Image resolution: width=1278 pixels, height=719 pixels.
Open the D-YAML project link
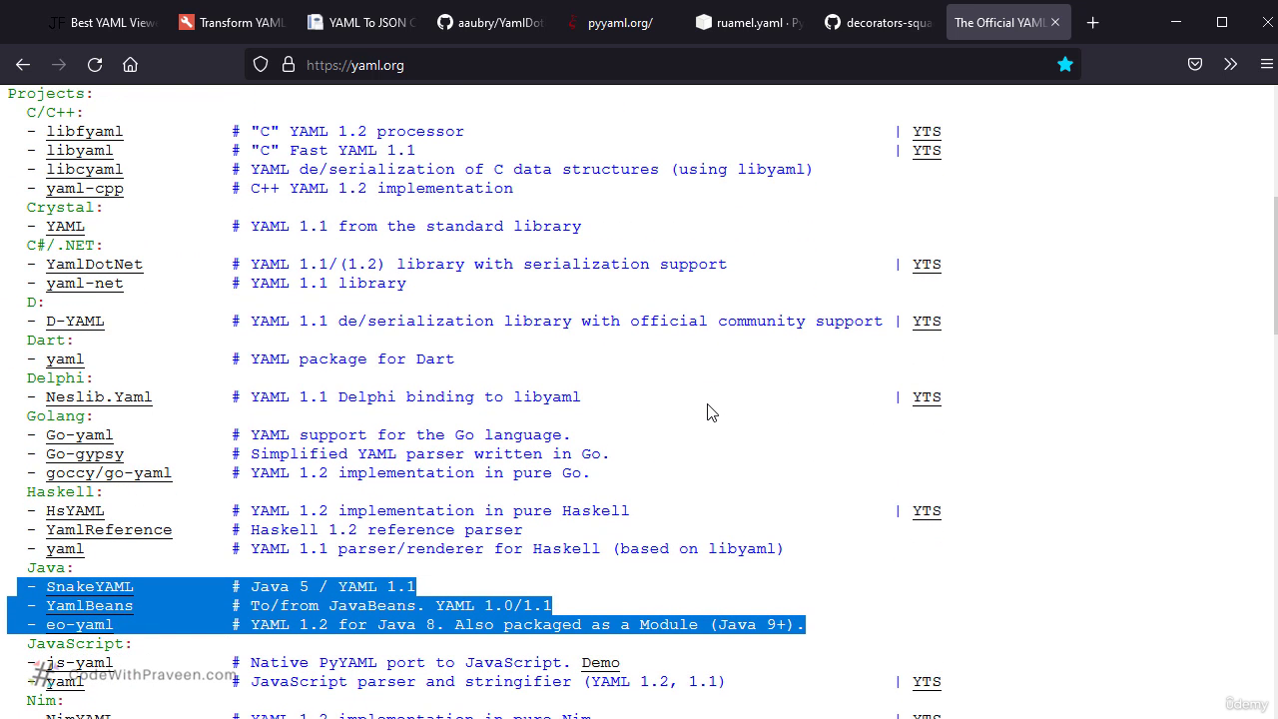(75, 322)
